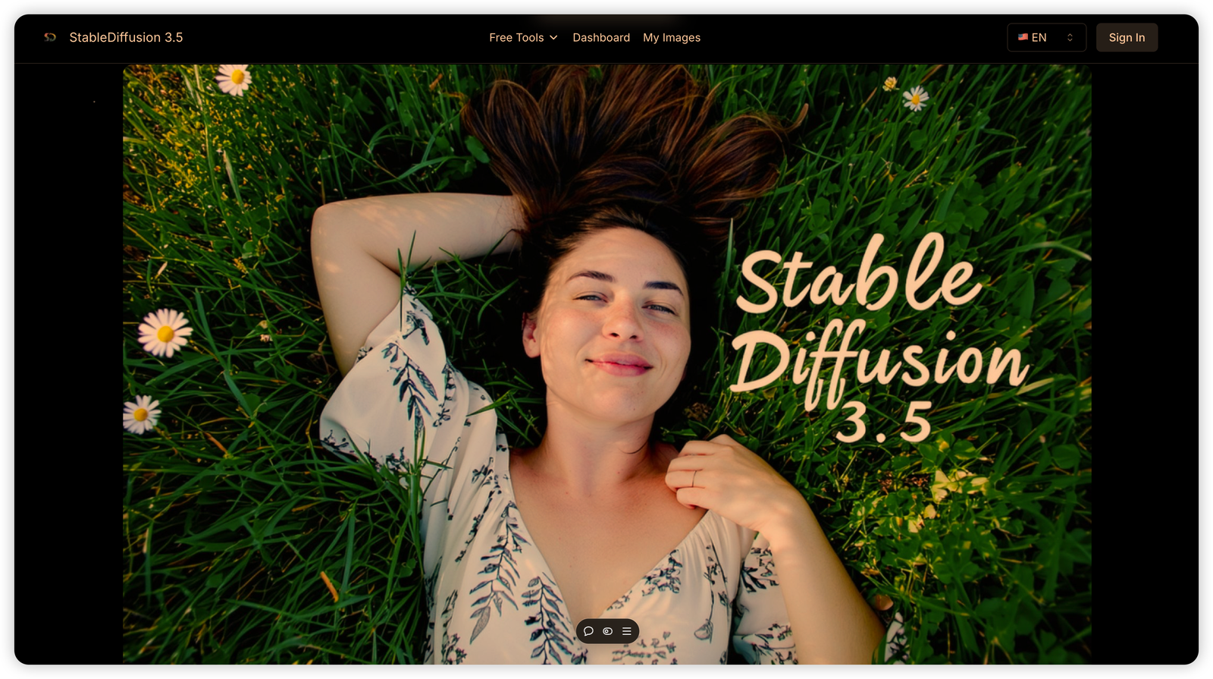Open the comment bubble icon in the floating toolbar
The height and width of the screenshot is (679, 1213).
pyautogui.click(x=588, y=631)
